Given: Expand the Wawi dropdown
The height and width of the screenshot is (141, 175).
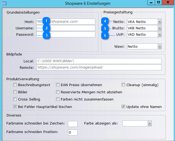Looking at the screenshot, I should point(160,46).
